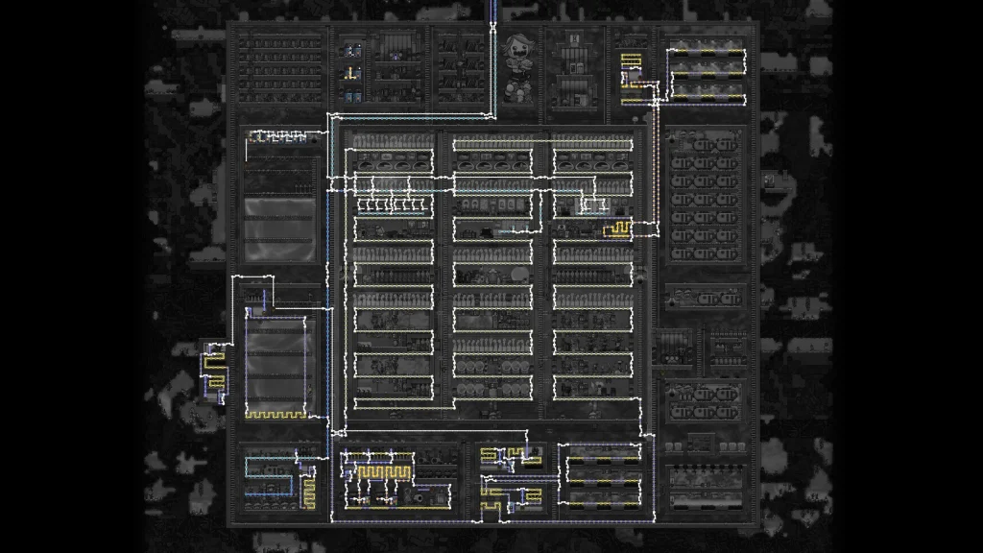Select the stacked yellow bars in the top-right room

[632, 60]
